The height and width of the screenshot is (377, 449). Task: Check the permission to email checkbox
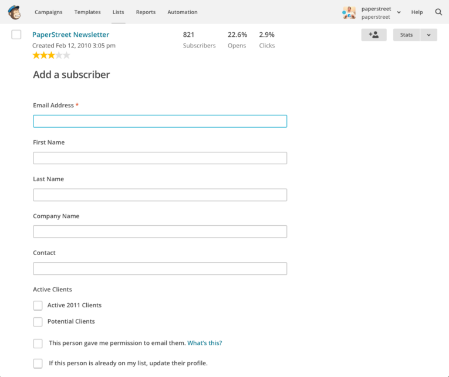pos(38,344)
